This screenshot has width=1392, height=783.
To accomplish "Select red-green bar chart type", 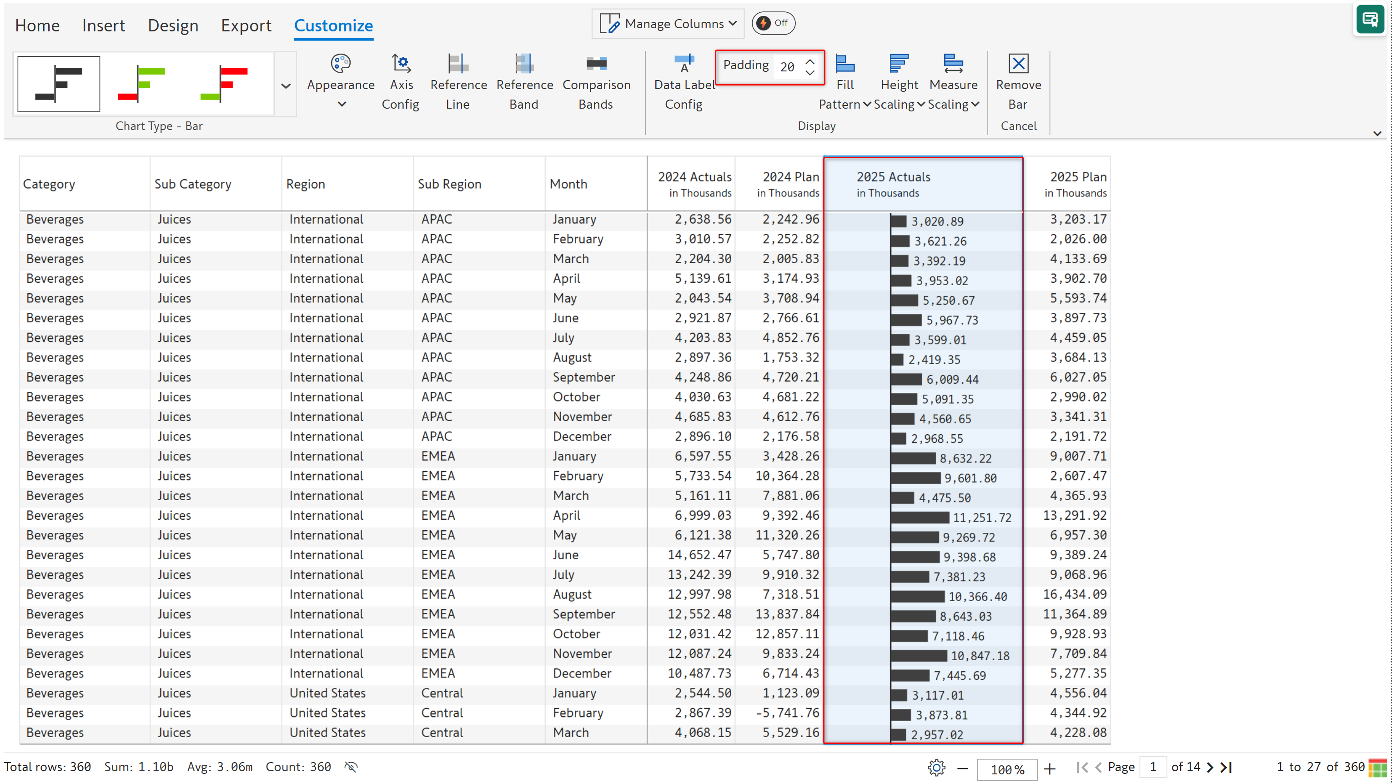I will tap(224, 84).
